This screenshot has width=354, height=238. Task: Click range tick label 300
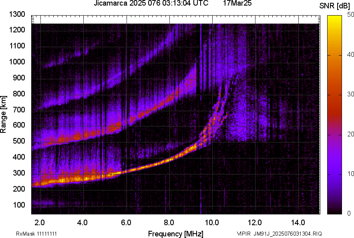pyautogui.click(x=19, y=173)
